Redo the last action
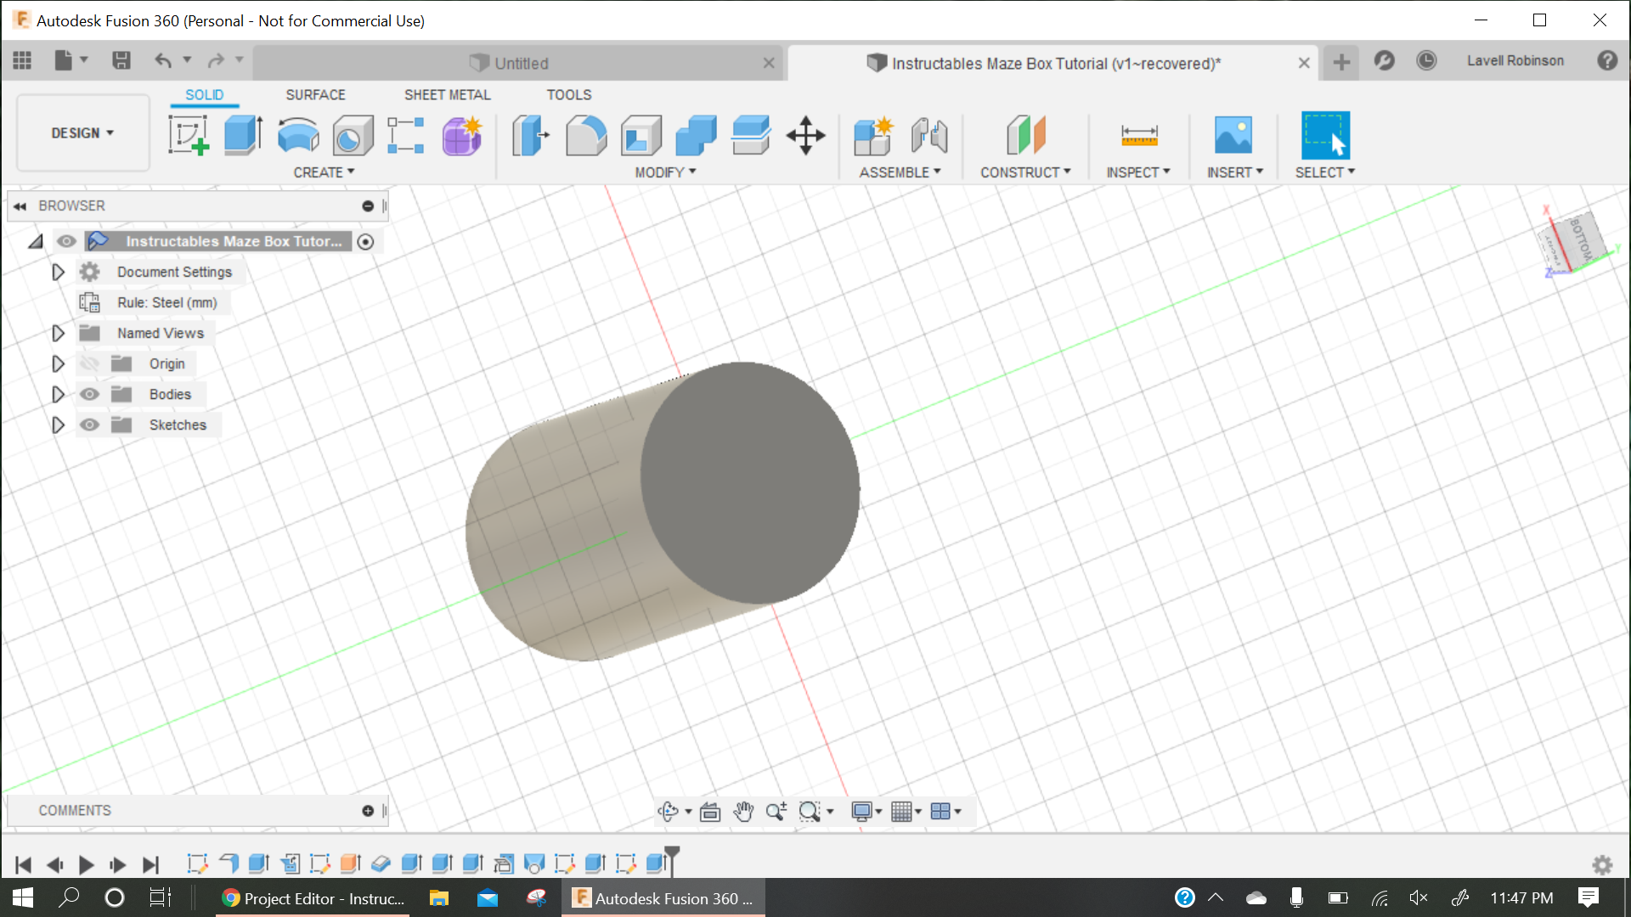1631x917 pixels. coord(216,60)
